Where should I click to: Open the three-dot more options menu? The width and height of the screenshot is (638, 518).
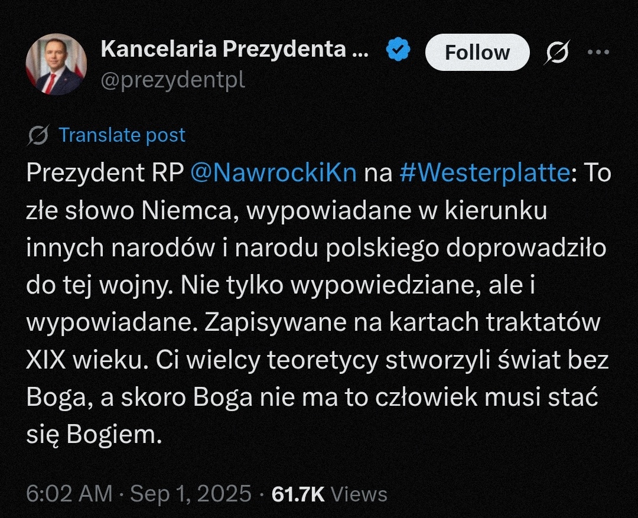[598, 52]
